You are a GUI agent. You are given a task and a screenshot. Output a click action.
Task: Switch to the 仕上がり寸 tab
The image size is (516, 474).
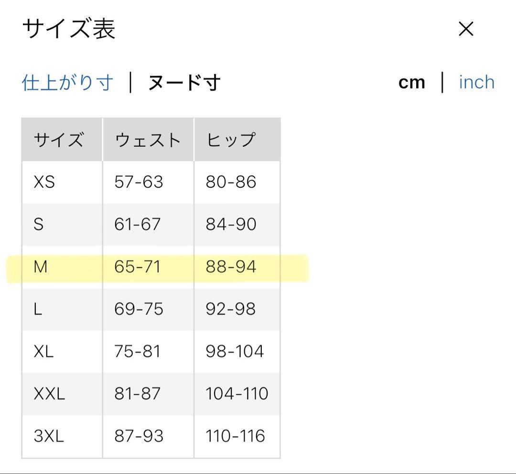pos(67,82)
